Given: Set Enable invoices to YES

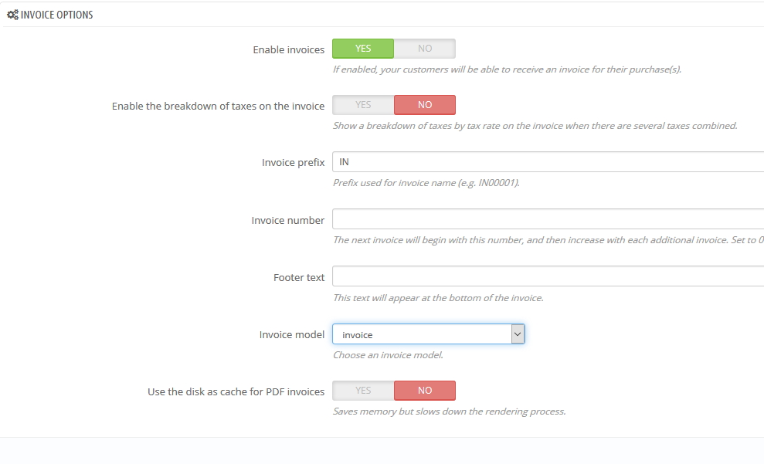Looking at the screenshot, I should point(363,49).
